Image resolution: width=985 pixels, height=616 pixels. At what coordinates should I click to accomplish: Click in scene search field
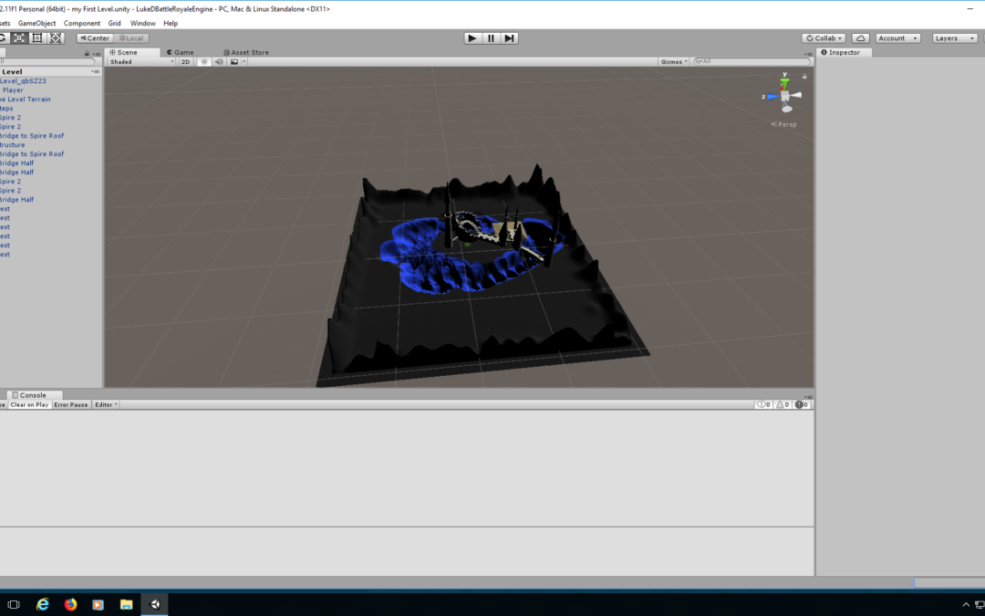tap(752, 62)
